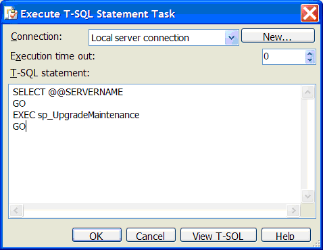This screenshot has height=250, width=323.
Task: Click the View T-SQL button
Action: coord(218,235)
